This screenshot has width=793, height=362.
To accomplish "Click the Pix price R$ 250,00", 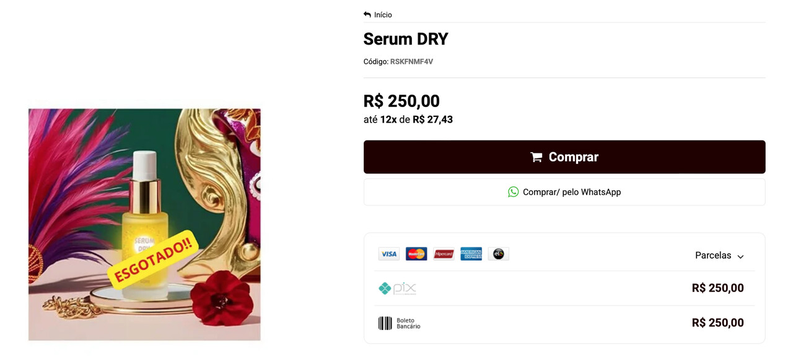I will pos(717,288).
